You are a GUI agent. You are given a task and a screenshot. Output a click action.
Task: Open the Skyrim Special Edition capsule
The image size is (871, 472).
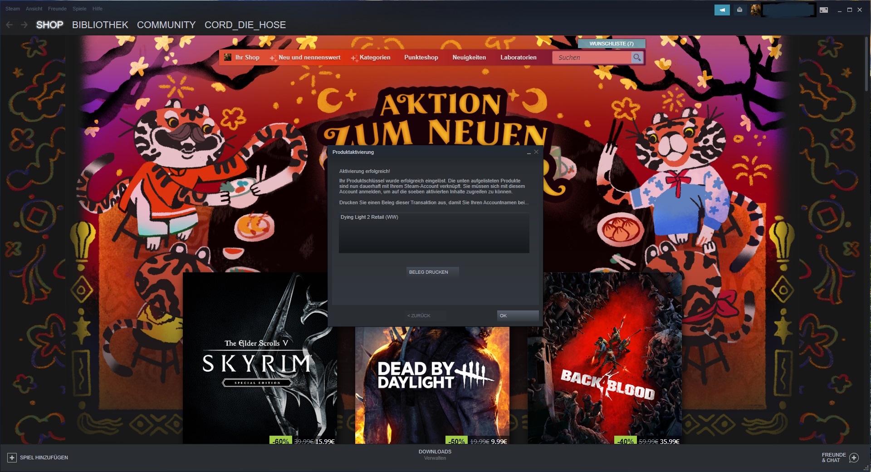click(259, 358)
